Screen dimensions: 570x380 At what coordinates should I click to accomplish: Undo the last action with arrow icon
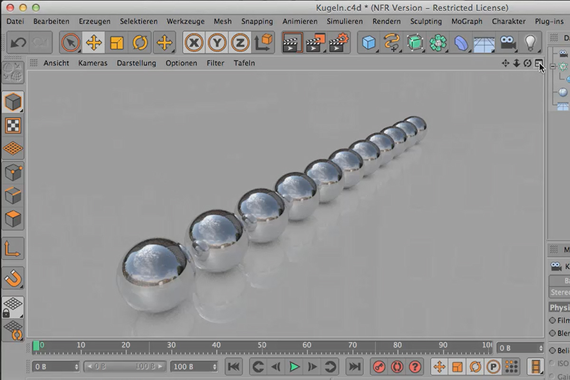tap(18, 43)
